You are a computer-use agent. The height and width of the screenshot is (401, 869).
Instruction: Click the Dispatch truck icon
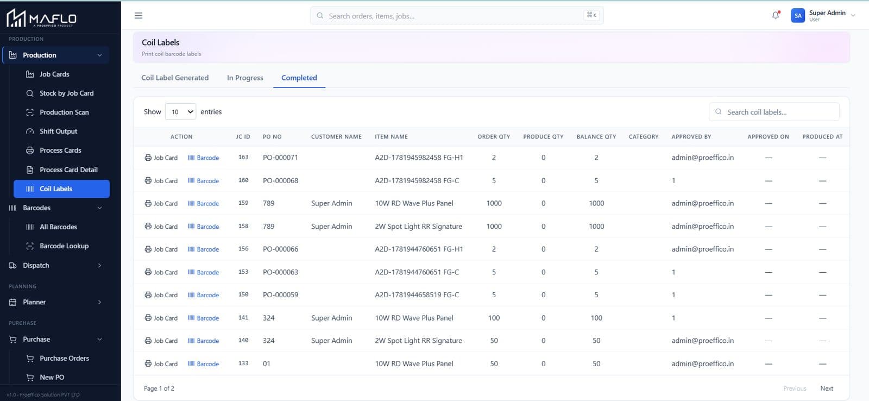point(13,266)
